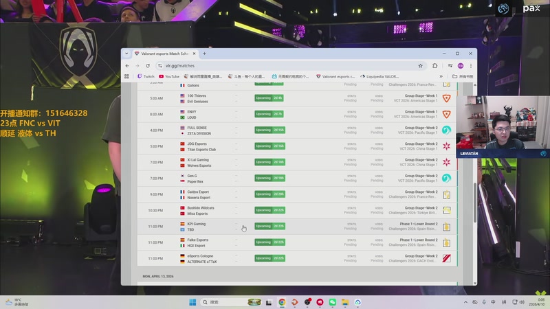Open the weather widget on the taskbar
550x309 pixels.
click(x=16, y=302)
